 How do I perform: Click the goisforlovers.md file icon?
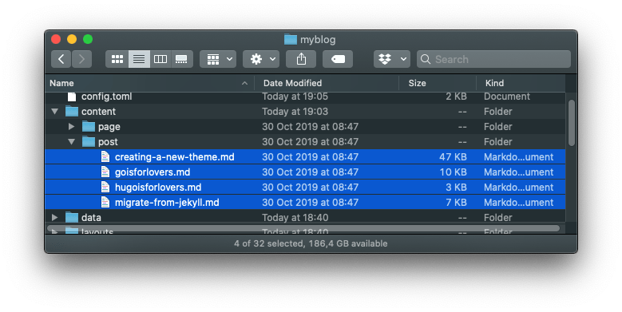(105, 172)
